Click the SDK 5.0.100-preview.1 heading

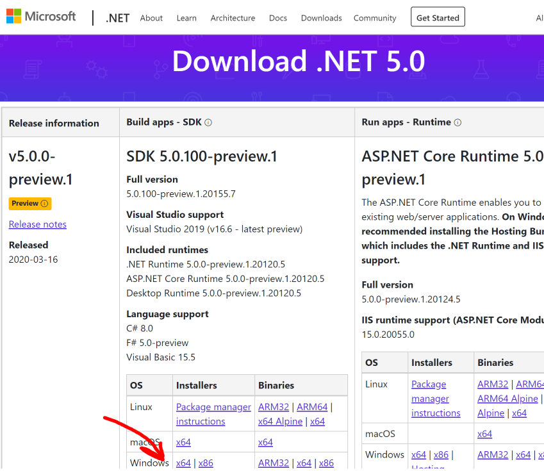(x=202, y=156)
